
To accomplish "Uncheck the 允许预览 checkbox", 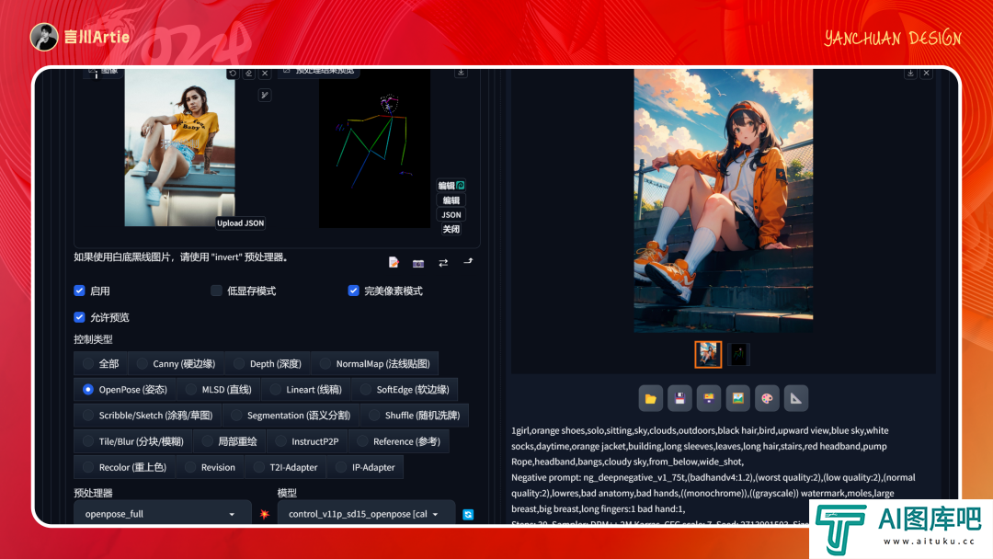I will (79, 317).
